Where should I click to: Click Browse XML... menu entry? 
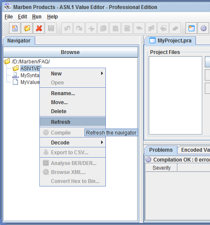tap(72, 172)
